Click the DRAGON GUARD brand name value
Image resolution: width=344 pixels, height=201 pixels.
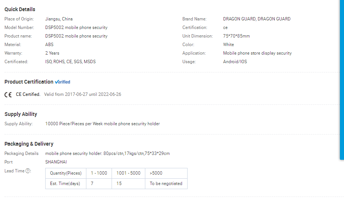[x=257, y=19]
